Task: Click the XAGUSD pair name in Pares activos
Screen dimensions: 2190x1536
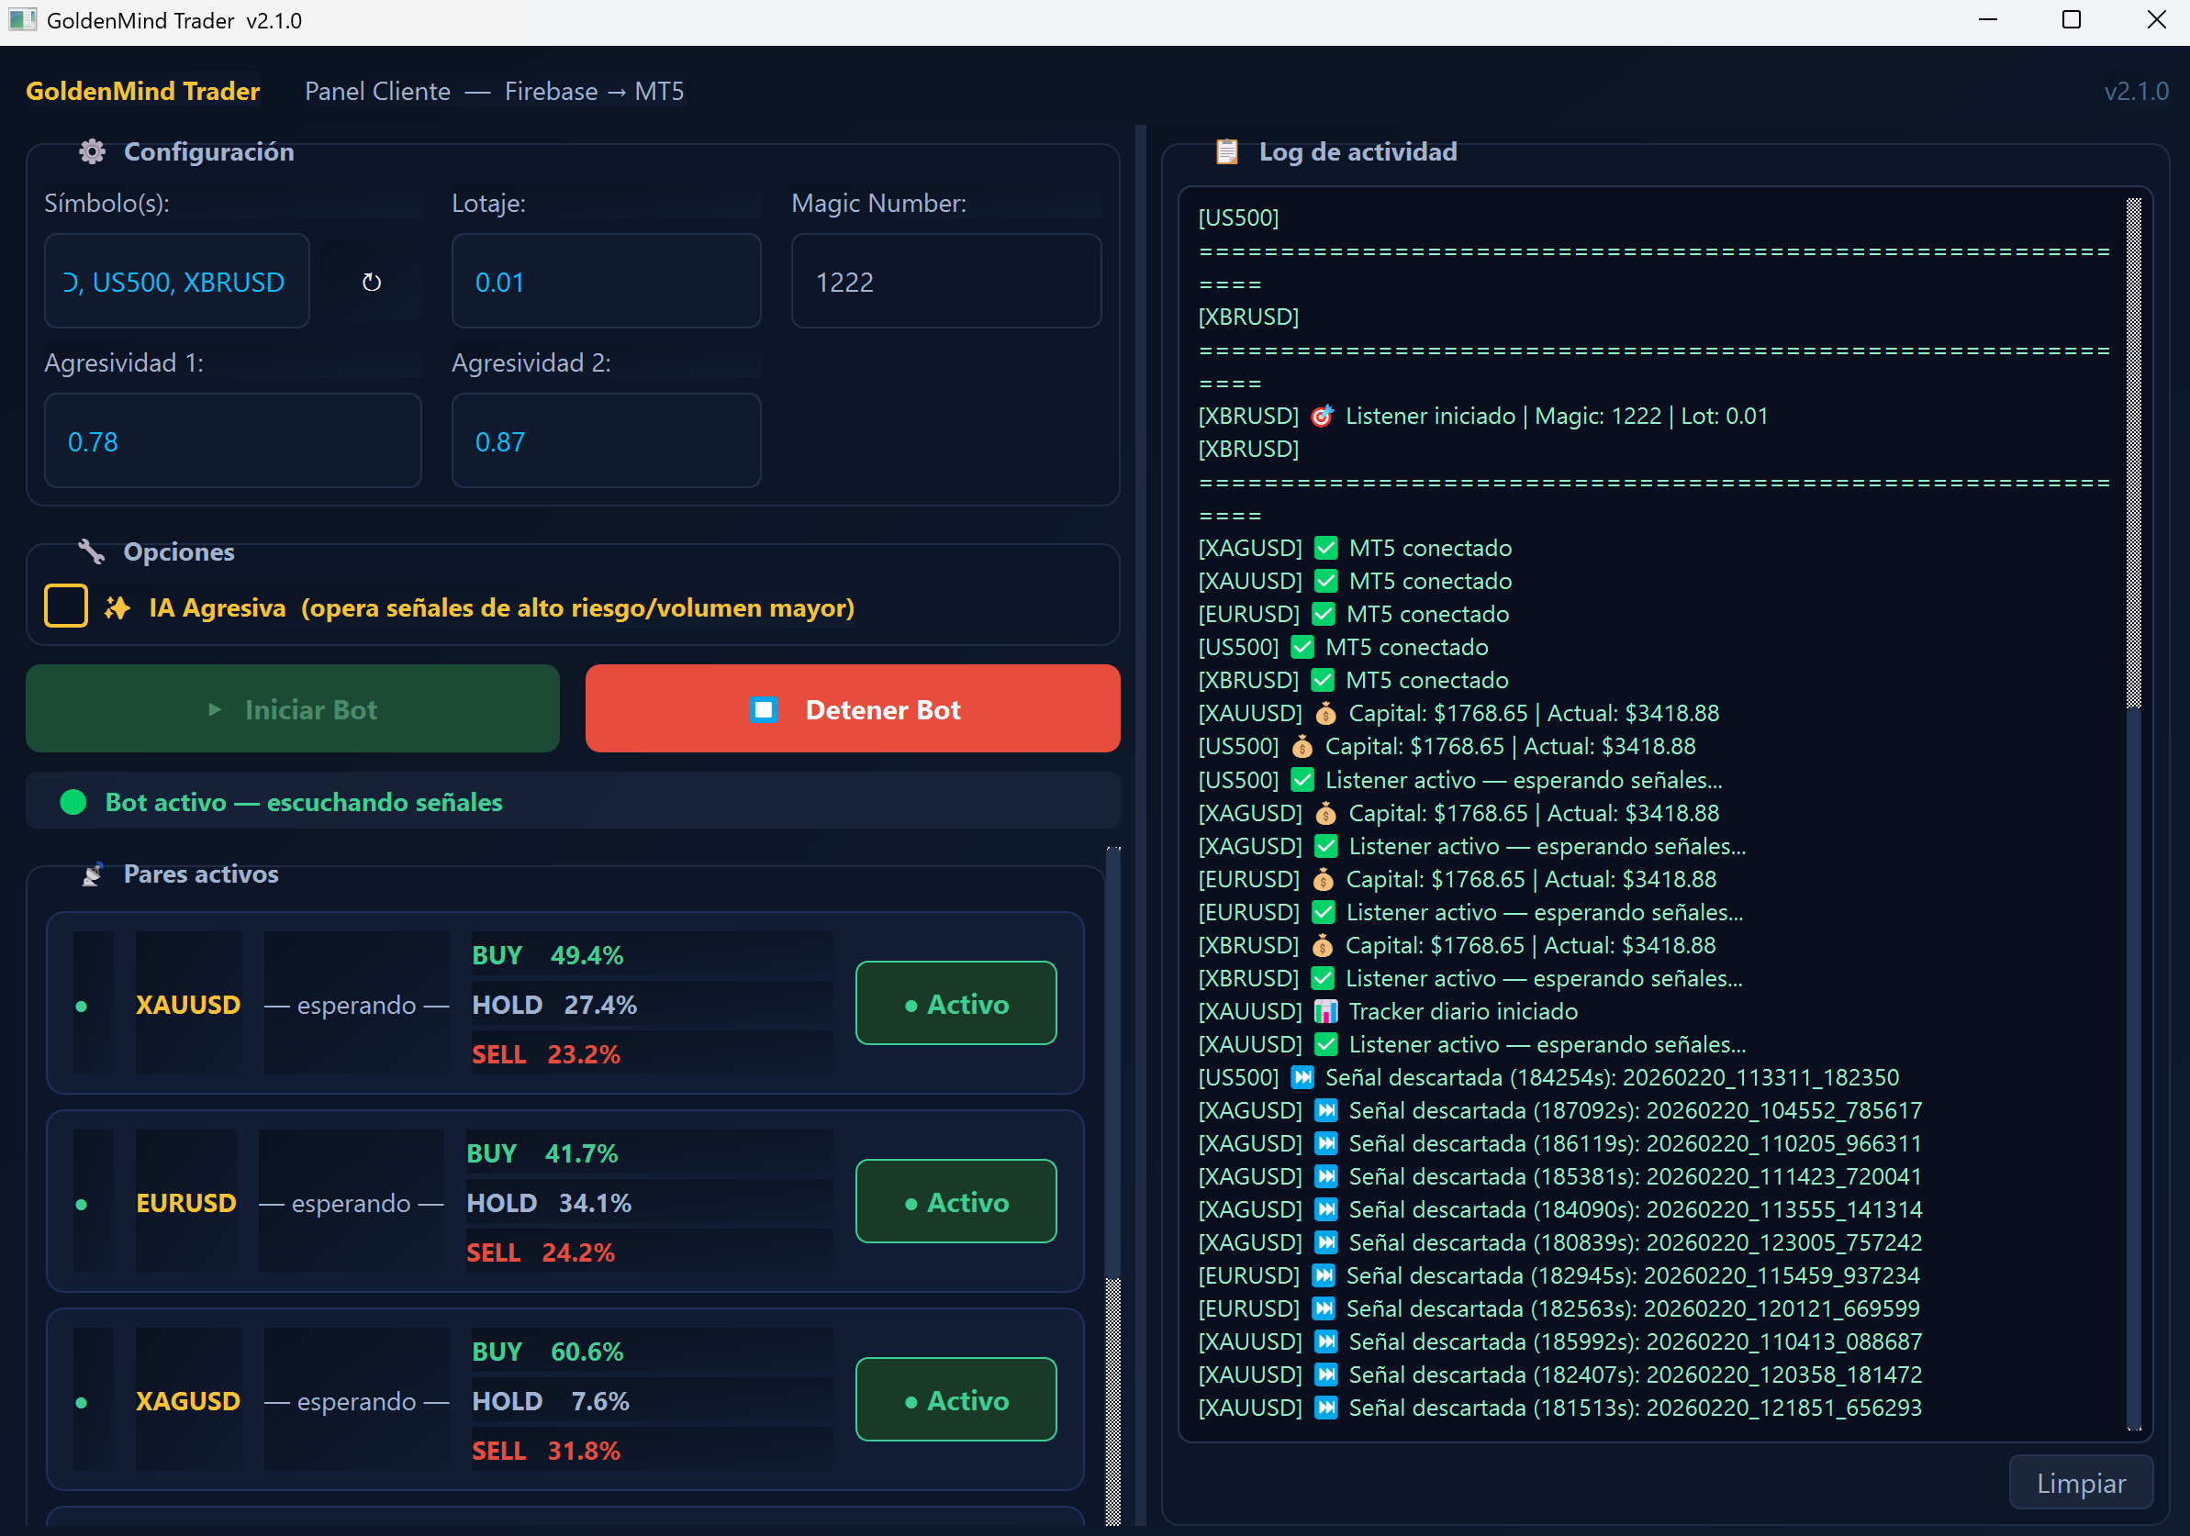Action: [188, 1401]
